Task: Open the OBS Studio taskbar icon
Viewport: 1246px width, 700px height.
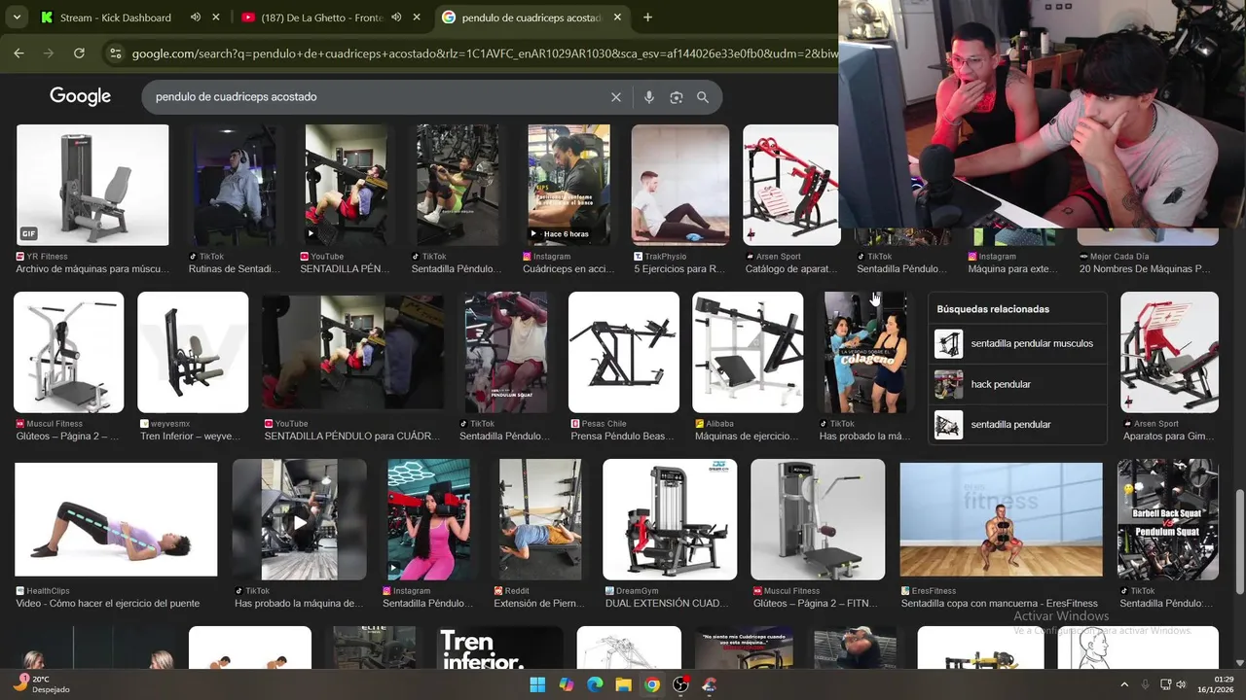Action: tap(681, 684)
